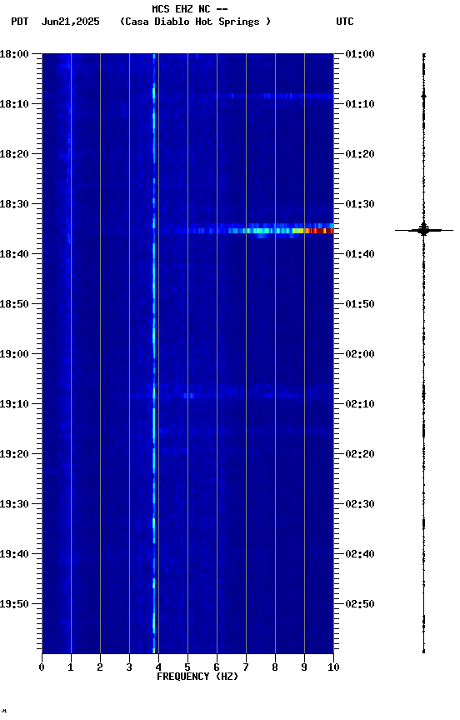This screenshot has height=720, width=460.
Task: Click the 01:20 UTC time label
Action: coord(360,154)
